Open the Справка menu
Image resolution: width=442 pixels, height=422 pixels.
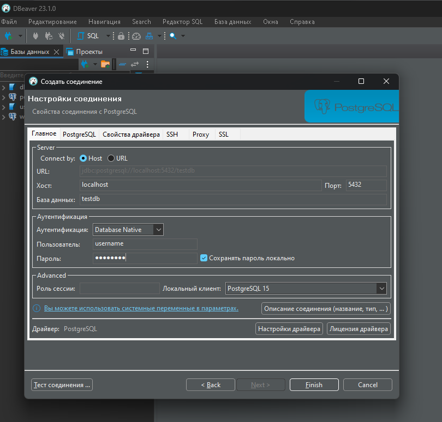click(x=302, y=22)
